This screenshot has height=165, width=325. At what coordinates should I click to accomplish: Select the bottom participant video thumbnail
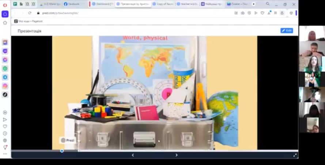tap(313, 125)
